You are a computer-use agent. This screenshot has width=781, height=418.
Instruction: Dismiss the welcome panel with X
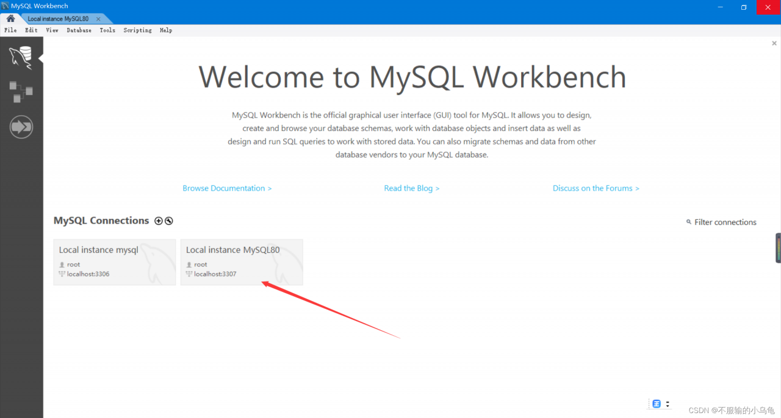(774, 43)
